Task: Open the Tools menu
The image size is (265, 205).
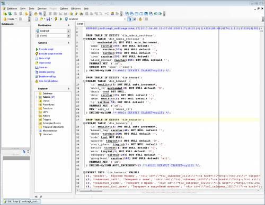Action: click(31, 8)
